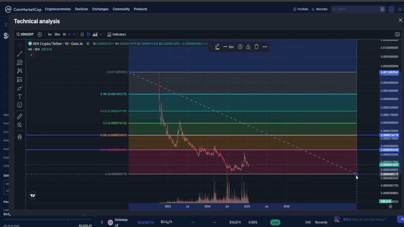The width and height of the screenshot is (404, 227).
Task: Switch to 30m timeframe
Action: pyautogui.click(x=57, y=34)
